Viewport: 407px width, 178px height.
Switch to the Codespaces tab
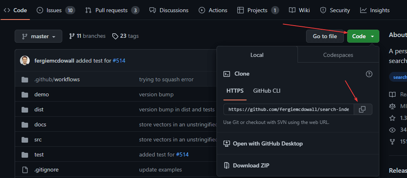pos(338,55)
